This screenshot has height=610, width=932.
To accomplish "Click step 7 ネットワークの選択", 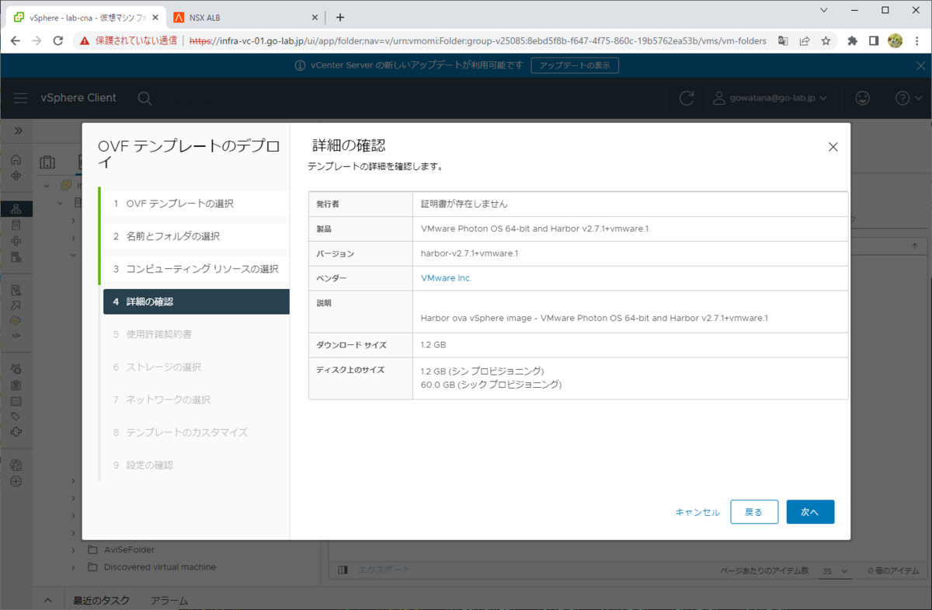I will point(196,399).
